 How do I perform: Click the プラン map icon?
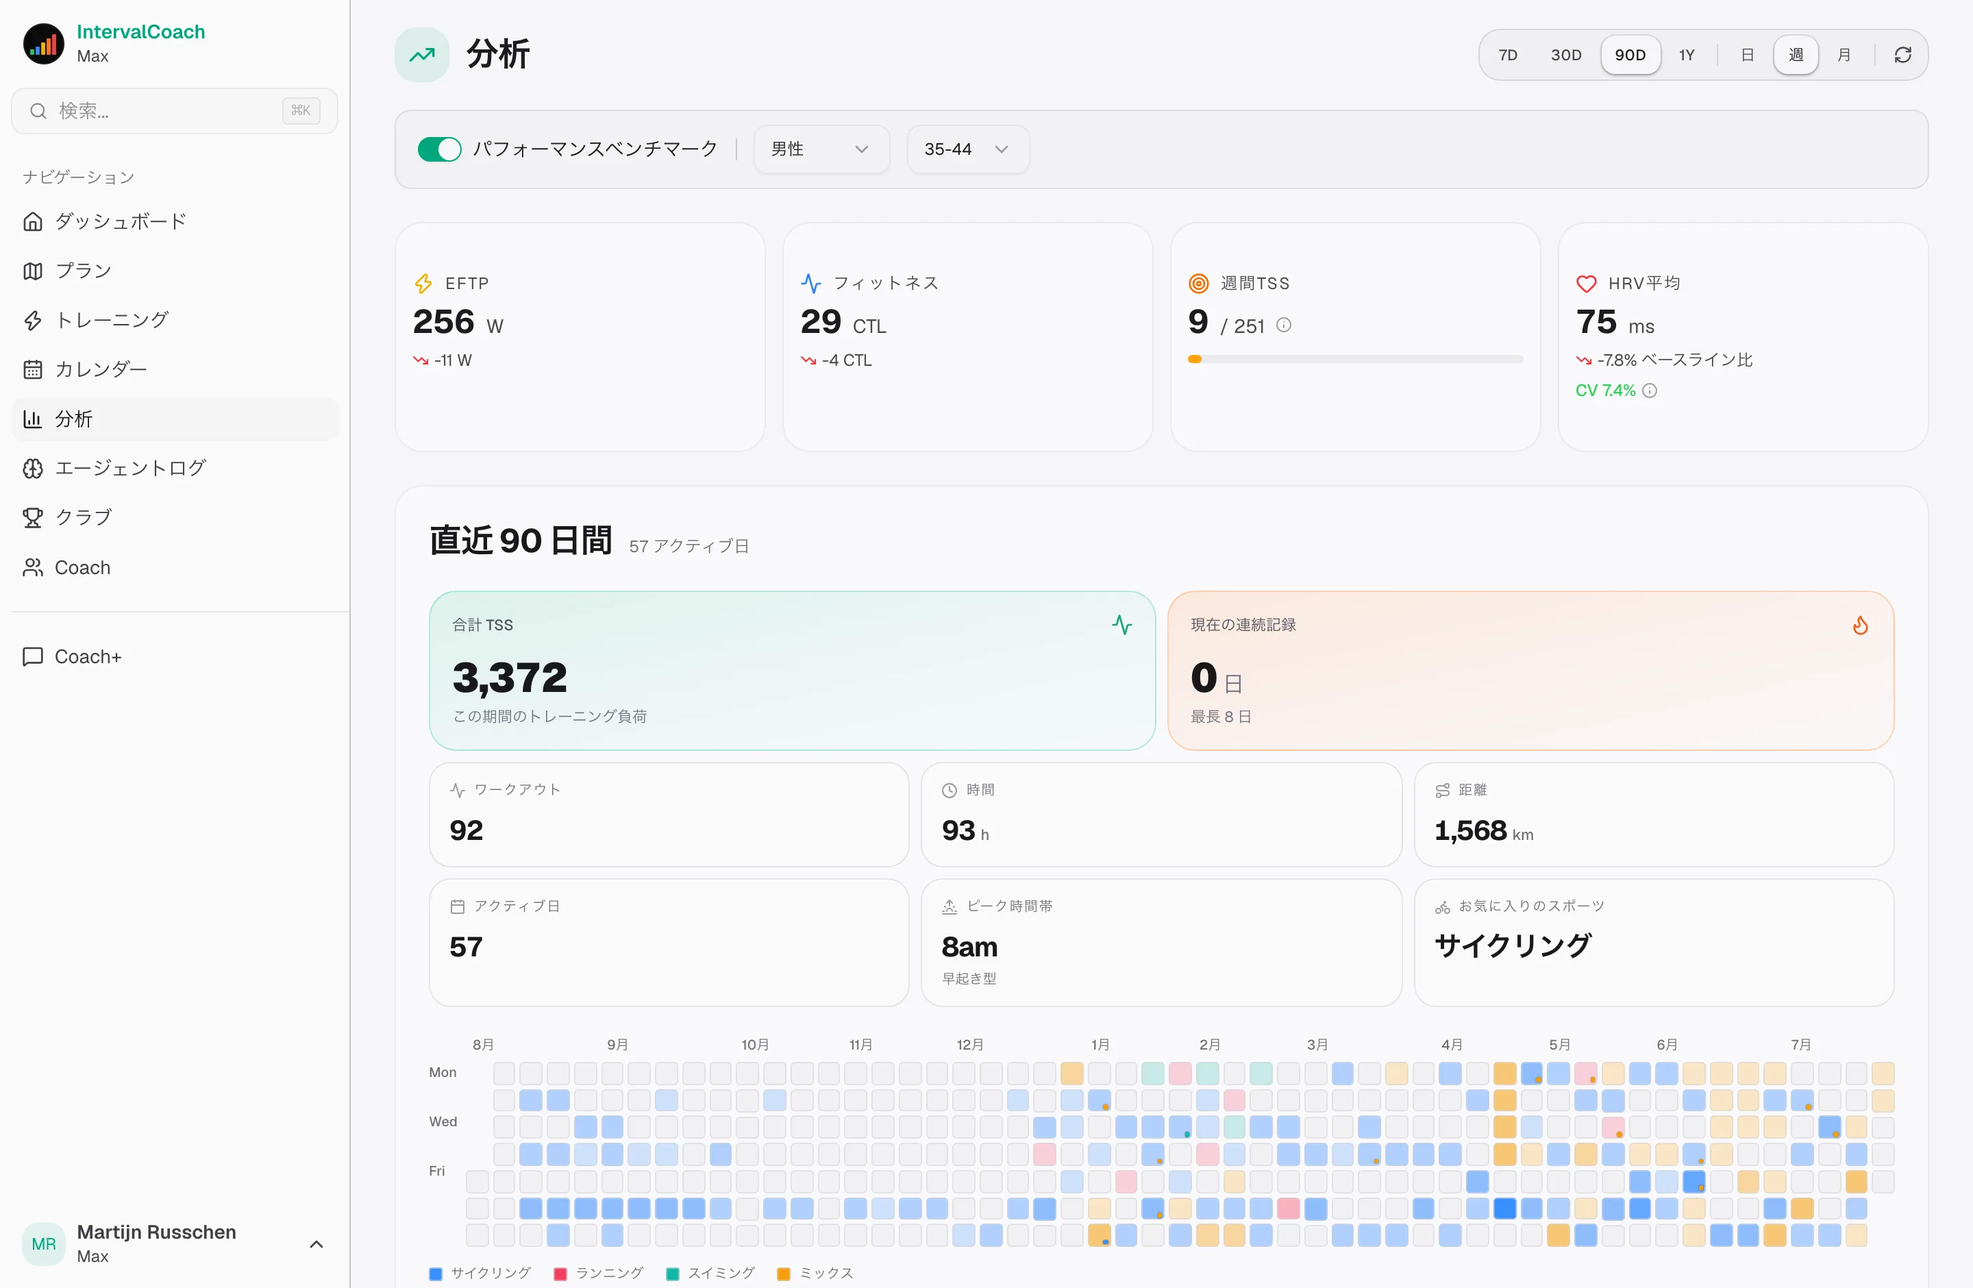(x=32, y=271)
